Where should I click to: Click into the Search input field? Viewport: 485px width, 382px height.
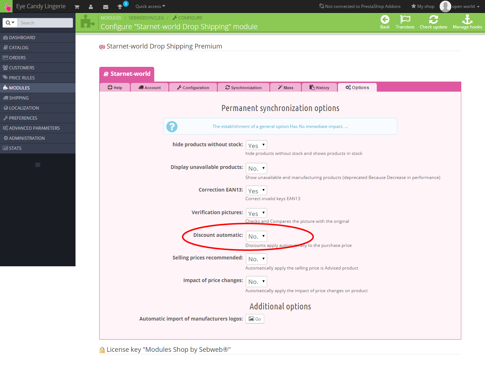[45, 23]
